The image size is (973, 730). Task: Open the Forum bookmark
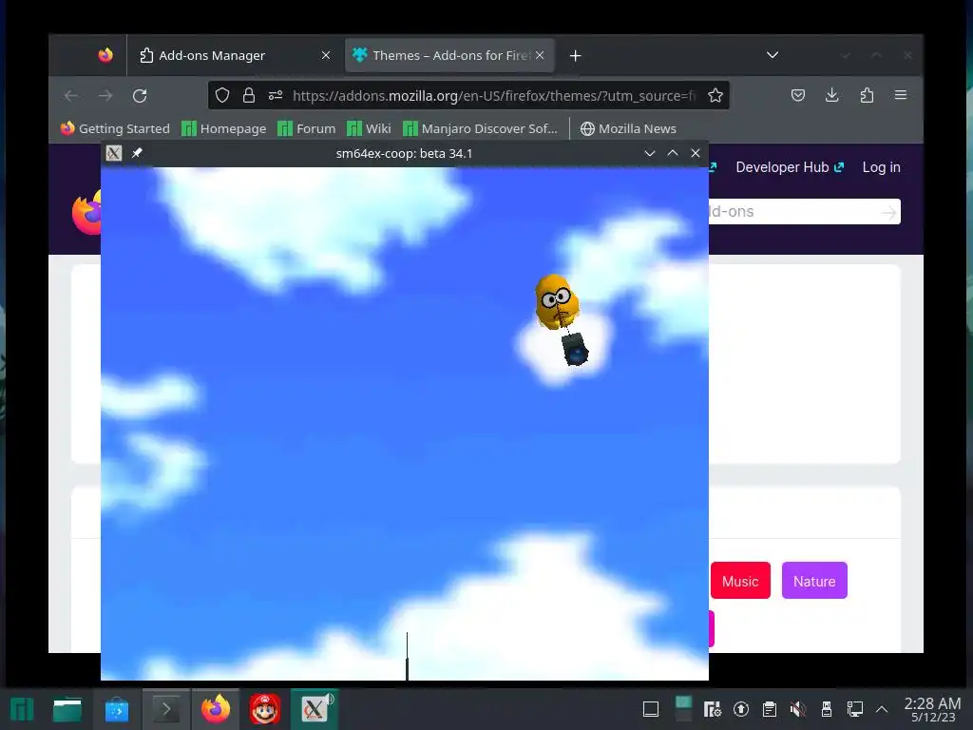point(307,128)
